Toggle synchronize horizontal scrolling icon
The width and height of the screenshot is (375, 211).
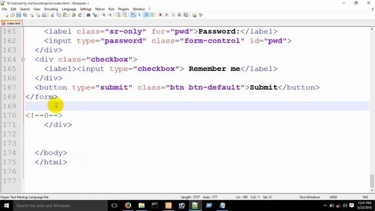(x=125, y=15)
